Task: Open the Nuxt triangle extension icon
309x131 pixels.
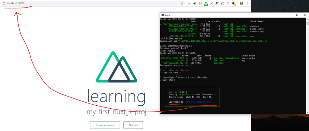Action: point(189,3)
